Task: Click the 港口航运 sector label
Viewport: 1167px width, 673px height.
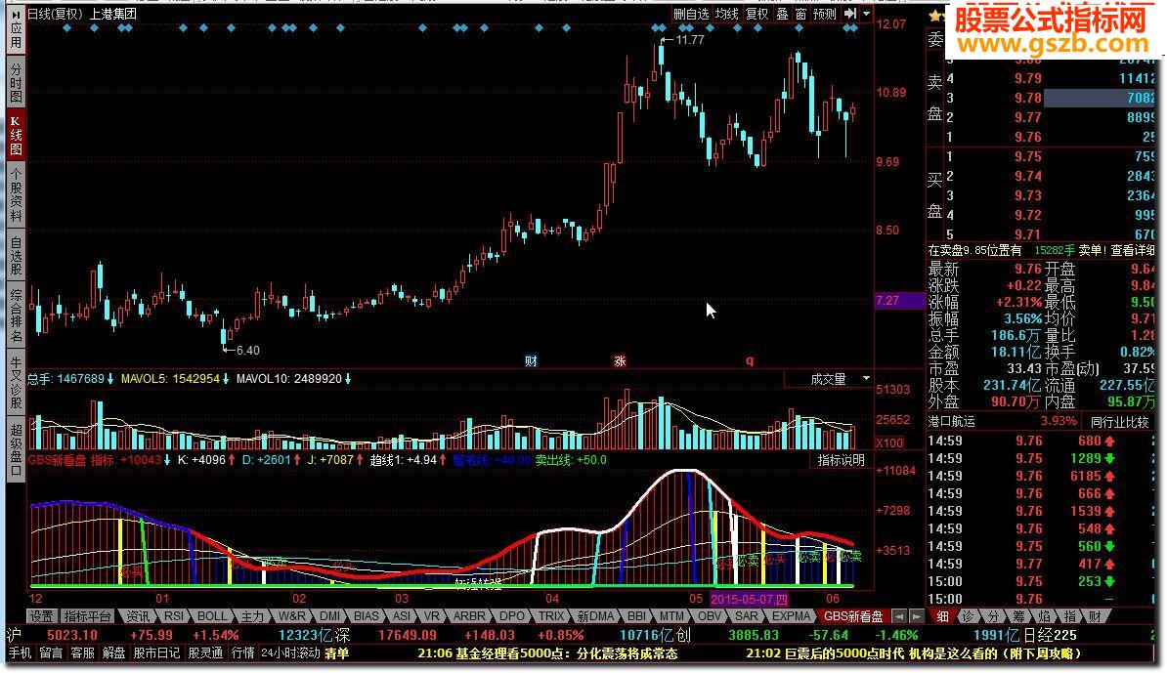Action: (x=951, y=422)
